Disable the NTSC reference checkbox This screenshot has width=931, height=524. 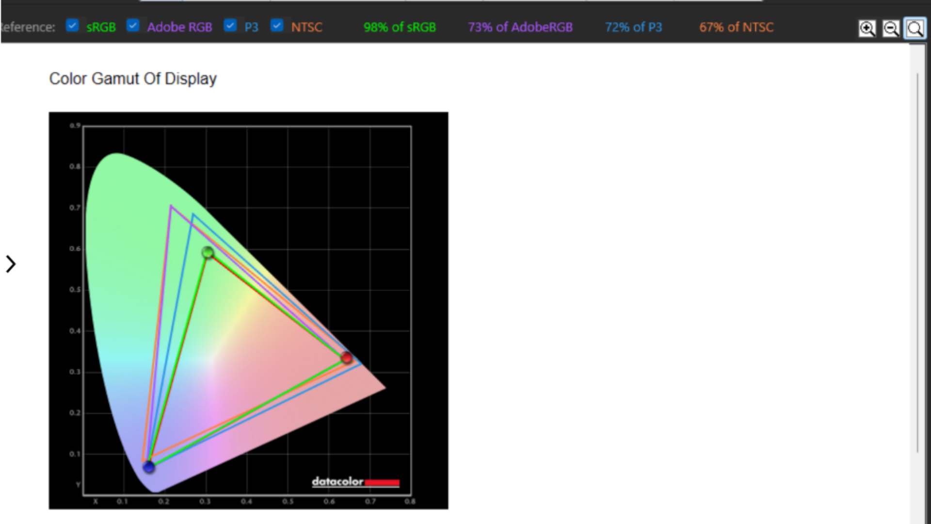277,25
